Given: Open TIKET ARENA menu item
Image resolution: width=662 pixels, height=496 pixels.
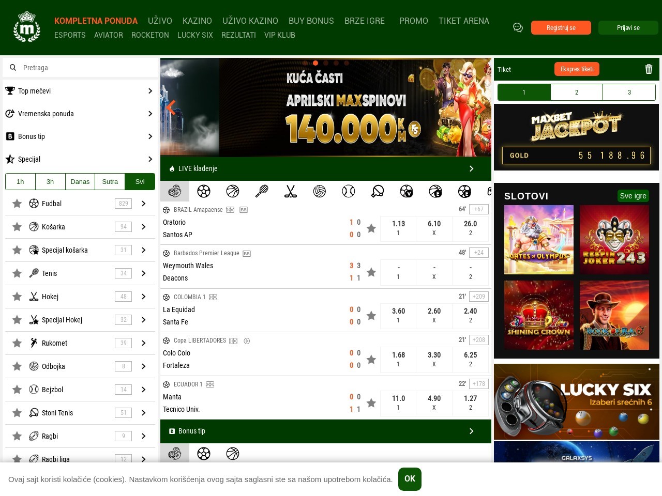Looking at the screenshot, I should pyautogui.click(x=464, y=21).
